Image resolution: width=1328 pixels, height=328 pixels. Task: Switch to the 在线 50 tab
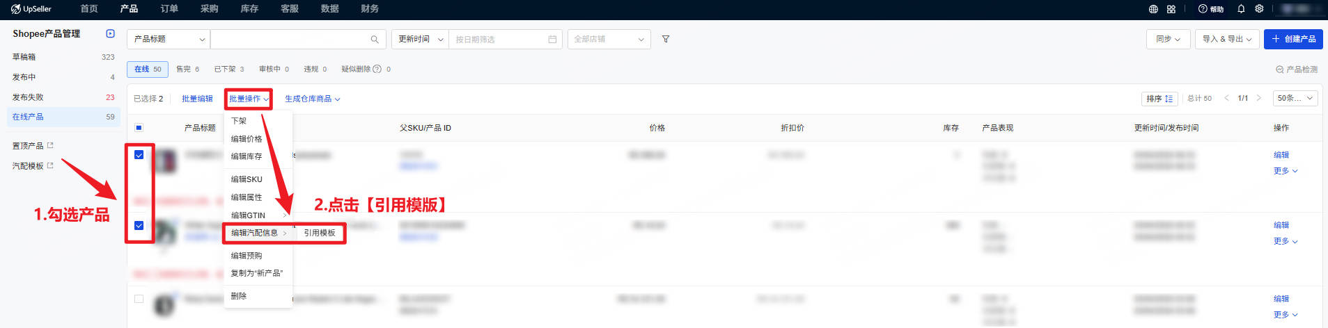tap(148, 69)
